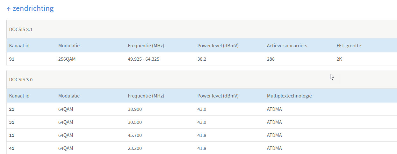The width and height of the screenshot is (397, 154).
Task: Click the 45.700 frequency value
Action: [x=135, y=135]
